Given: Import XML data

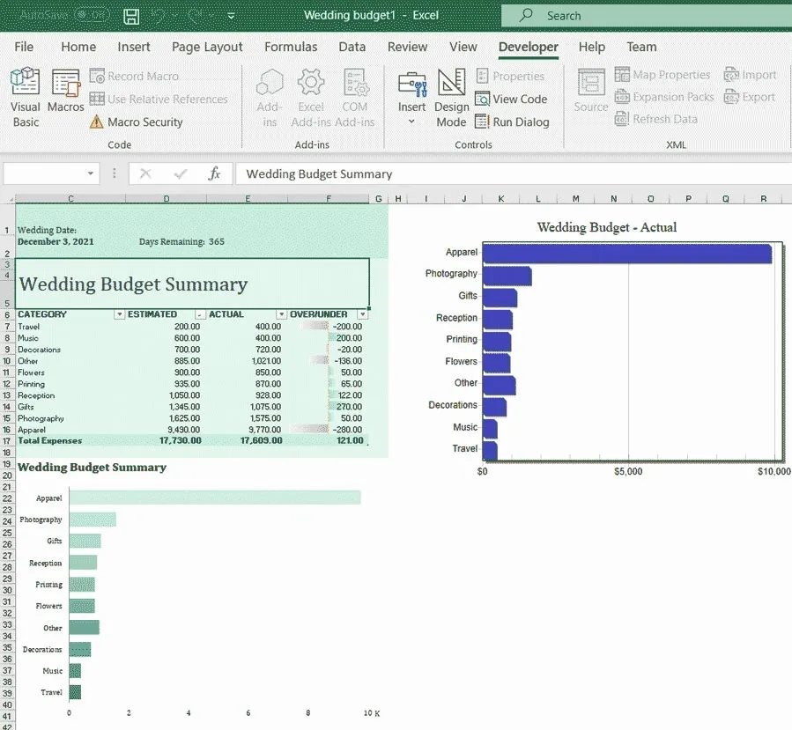Looking at the screenshot, I should [750, 74].
